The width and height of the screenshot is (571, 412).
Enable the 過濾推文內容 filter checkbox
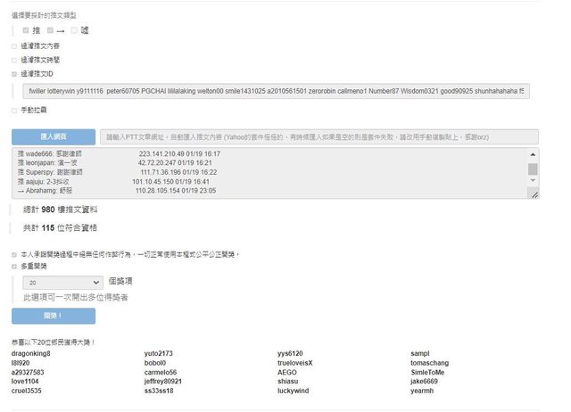14,45
